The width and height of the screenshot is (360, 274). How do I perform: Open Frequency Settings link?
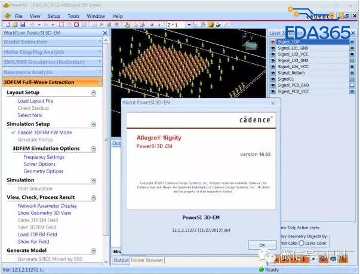coord(44,157)
